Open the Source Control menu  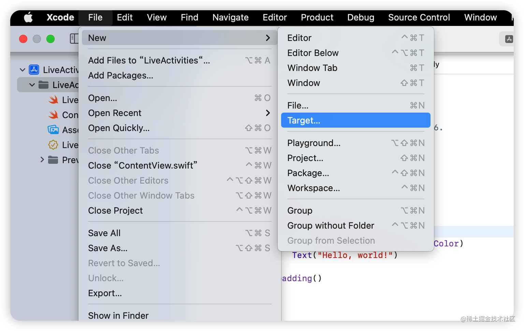tap(419, 17)
